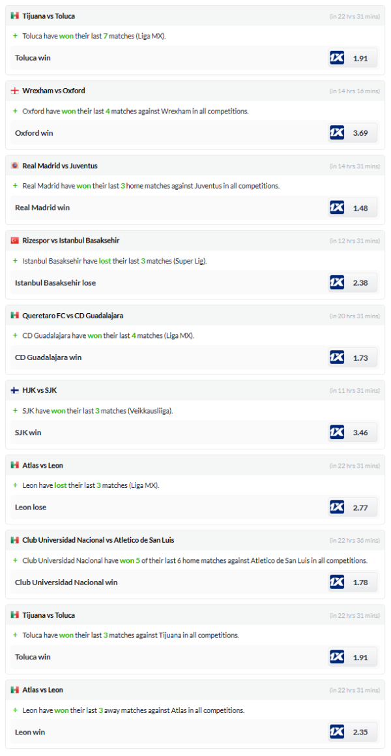This screenshot has height=756, width=391.
Task: Expand the plus next to SJK's Veikkausliiga stat
Action: [x=15, y=411]
